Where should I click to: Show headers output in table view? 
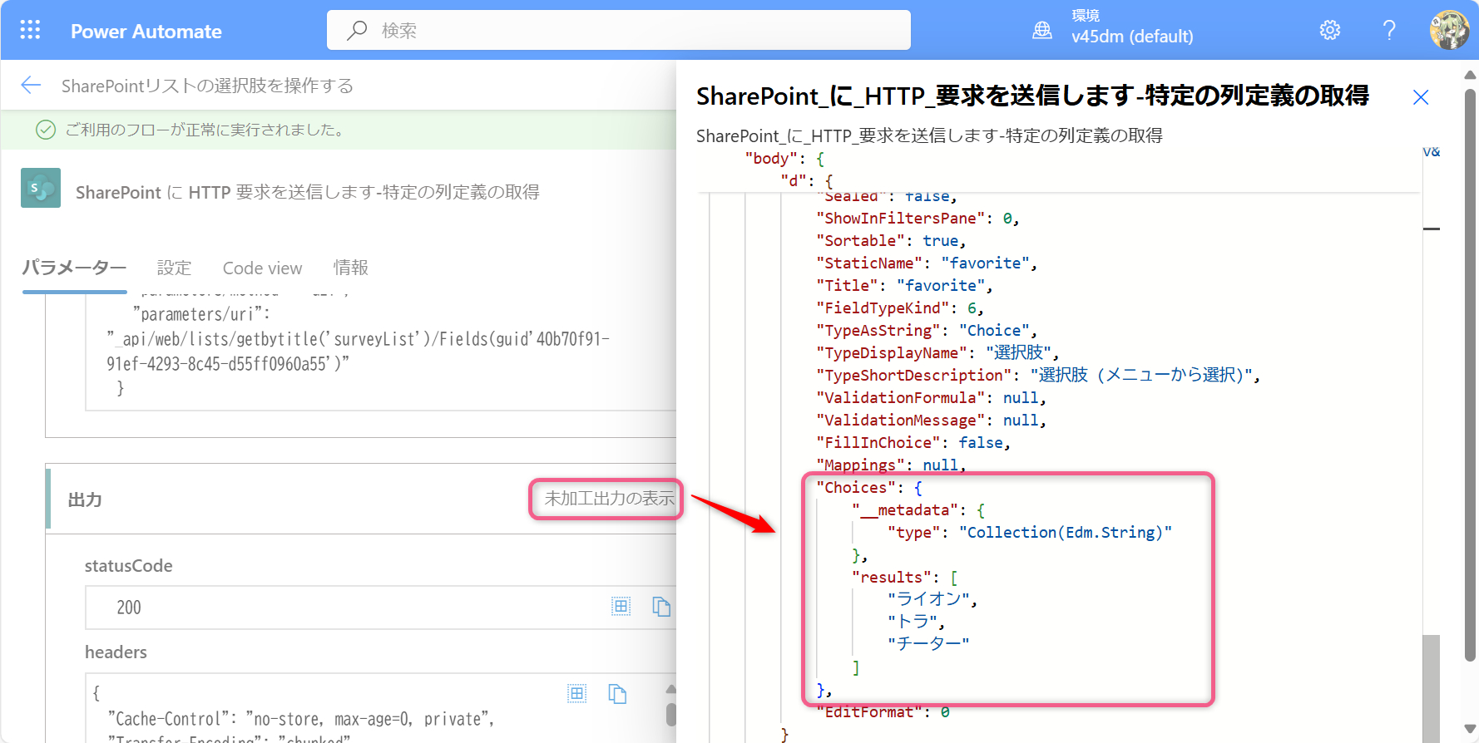pos(576,693)
